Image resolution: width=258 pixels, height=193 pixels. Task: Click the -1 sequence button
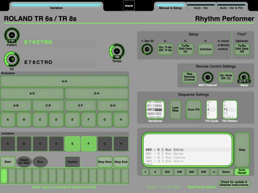coord(145,172)
